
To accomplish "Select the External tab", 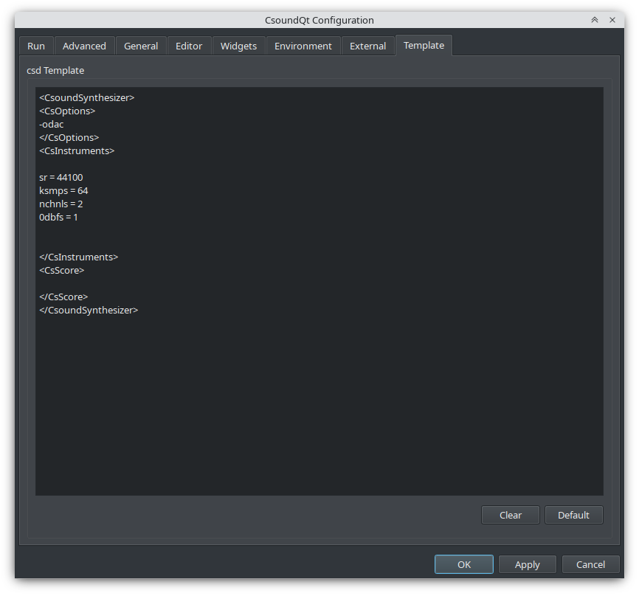I will [x=368, y=46].
